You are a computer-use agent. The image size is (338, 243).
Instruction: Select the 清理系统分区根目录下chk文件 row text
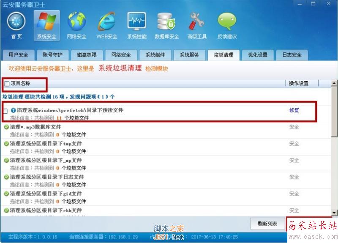click(46, 210)
